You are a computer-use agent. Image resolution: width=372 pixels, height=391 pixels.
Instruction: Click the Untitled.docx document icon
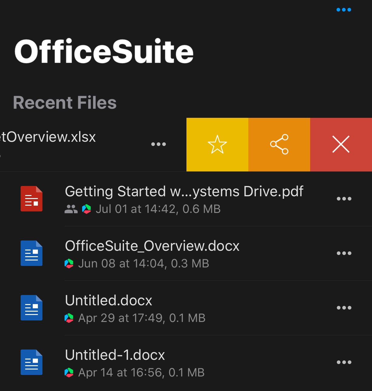click(x=32, y=308)
